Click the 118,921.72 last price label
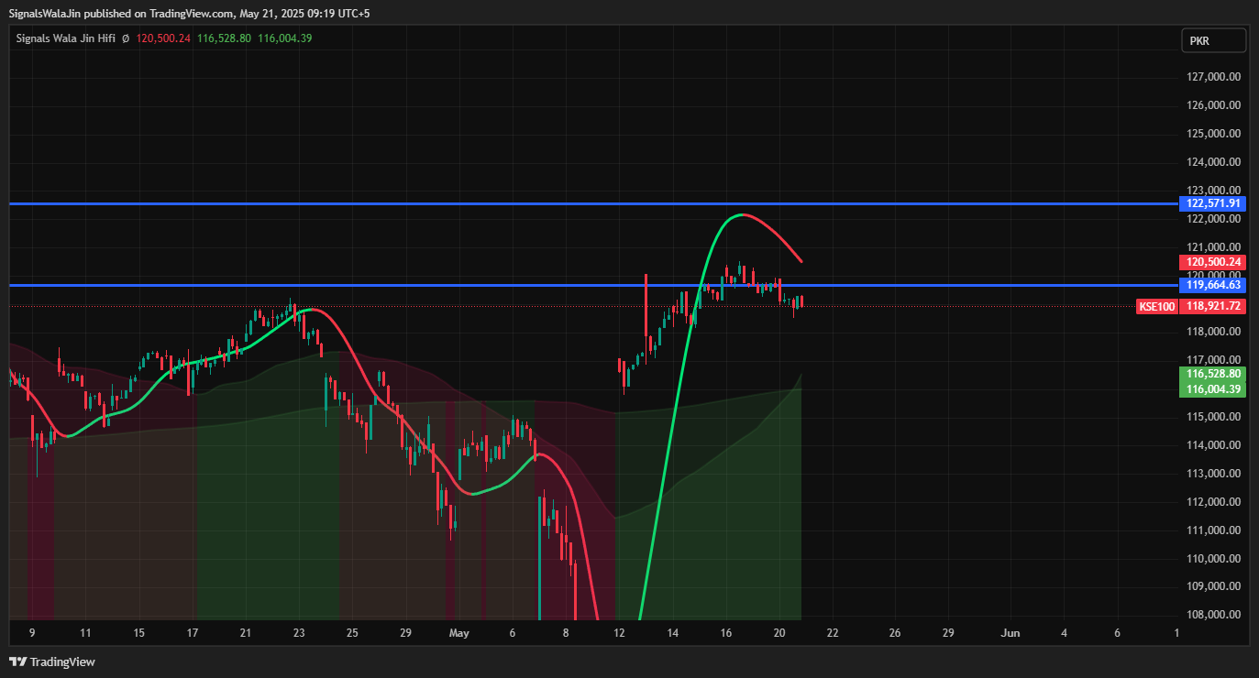1259x678 pixels. tap(1213, 306)
